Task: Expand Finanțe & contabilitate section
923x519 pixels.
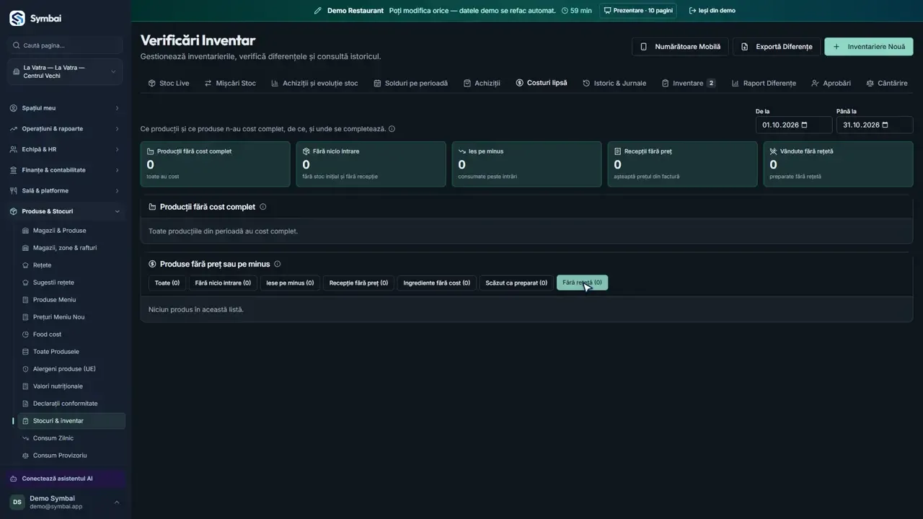Action: 66,170
